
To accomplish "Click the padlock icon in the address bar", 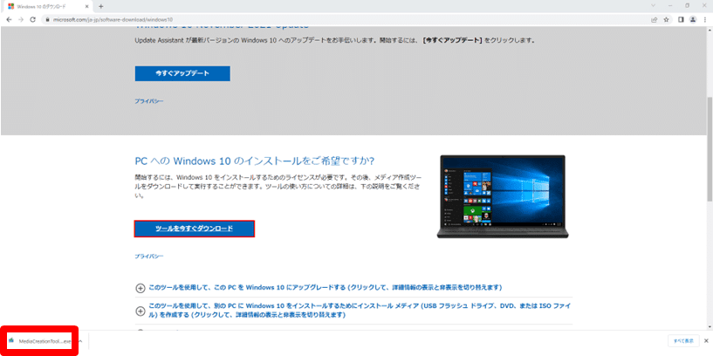I will pyautogui.click(x=46, y=19).
